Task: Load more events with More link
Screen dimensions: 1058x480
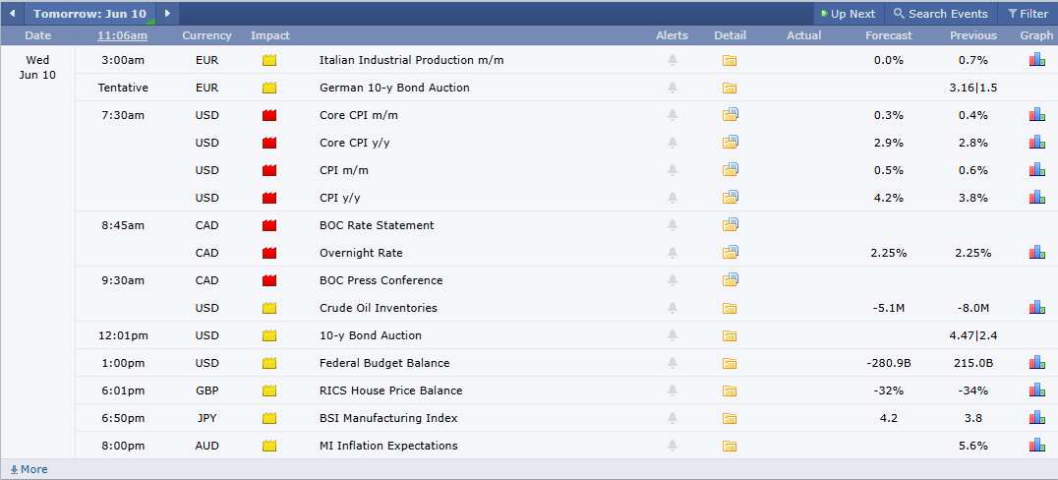Action: [x=29, y=469]
